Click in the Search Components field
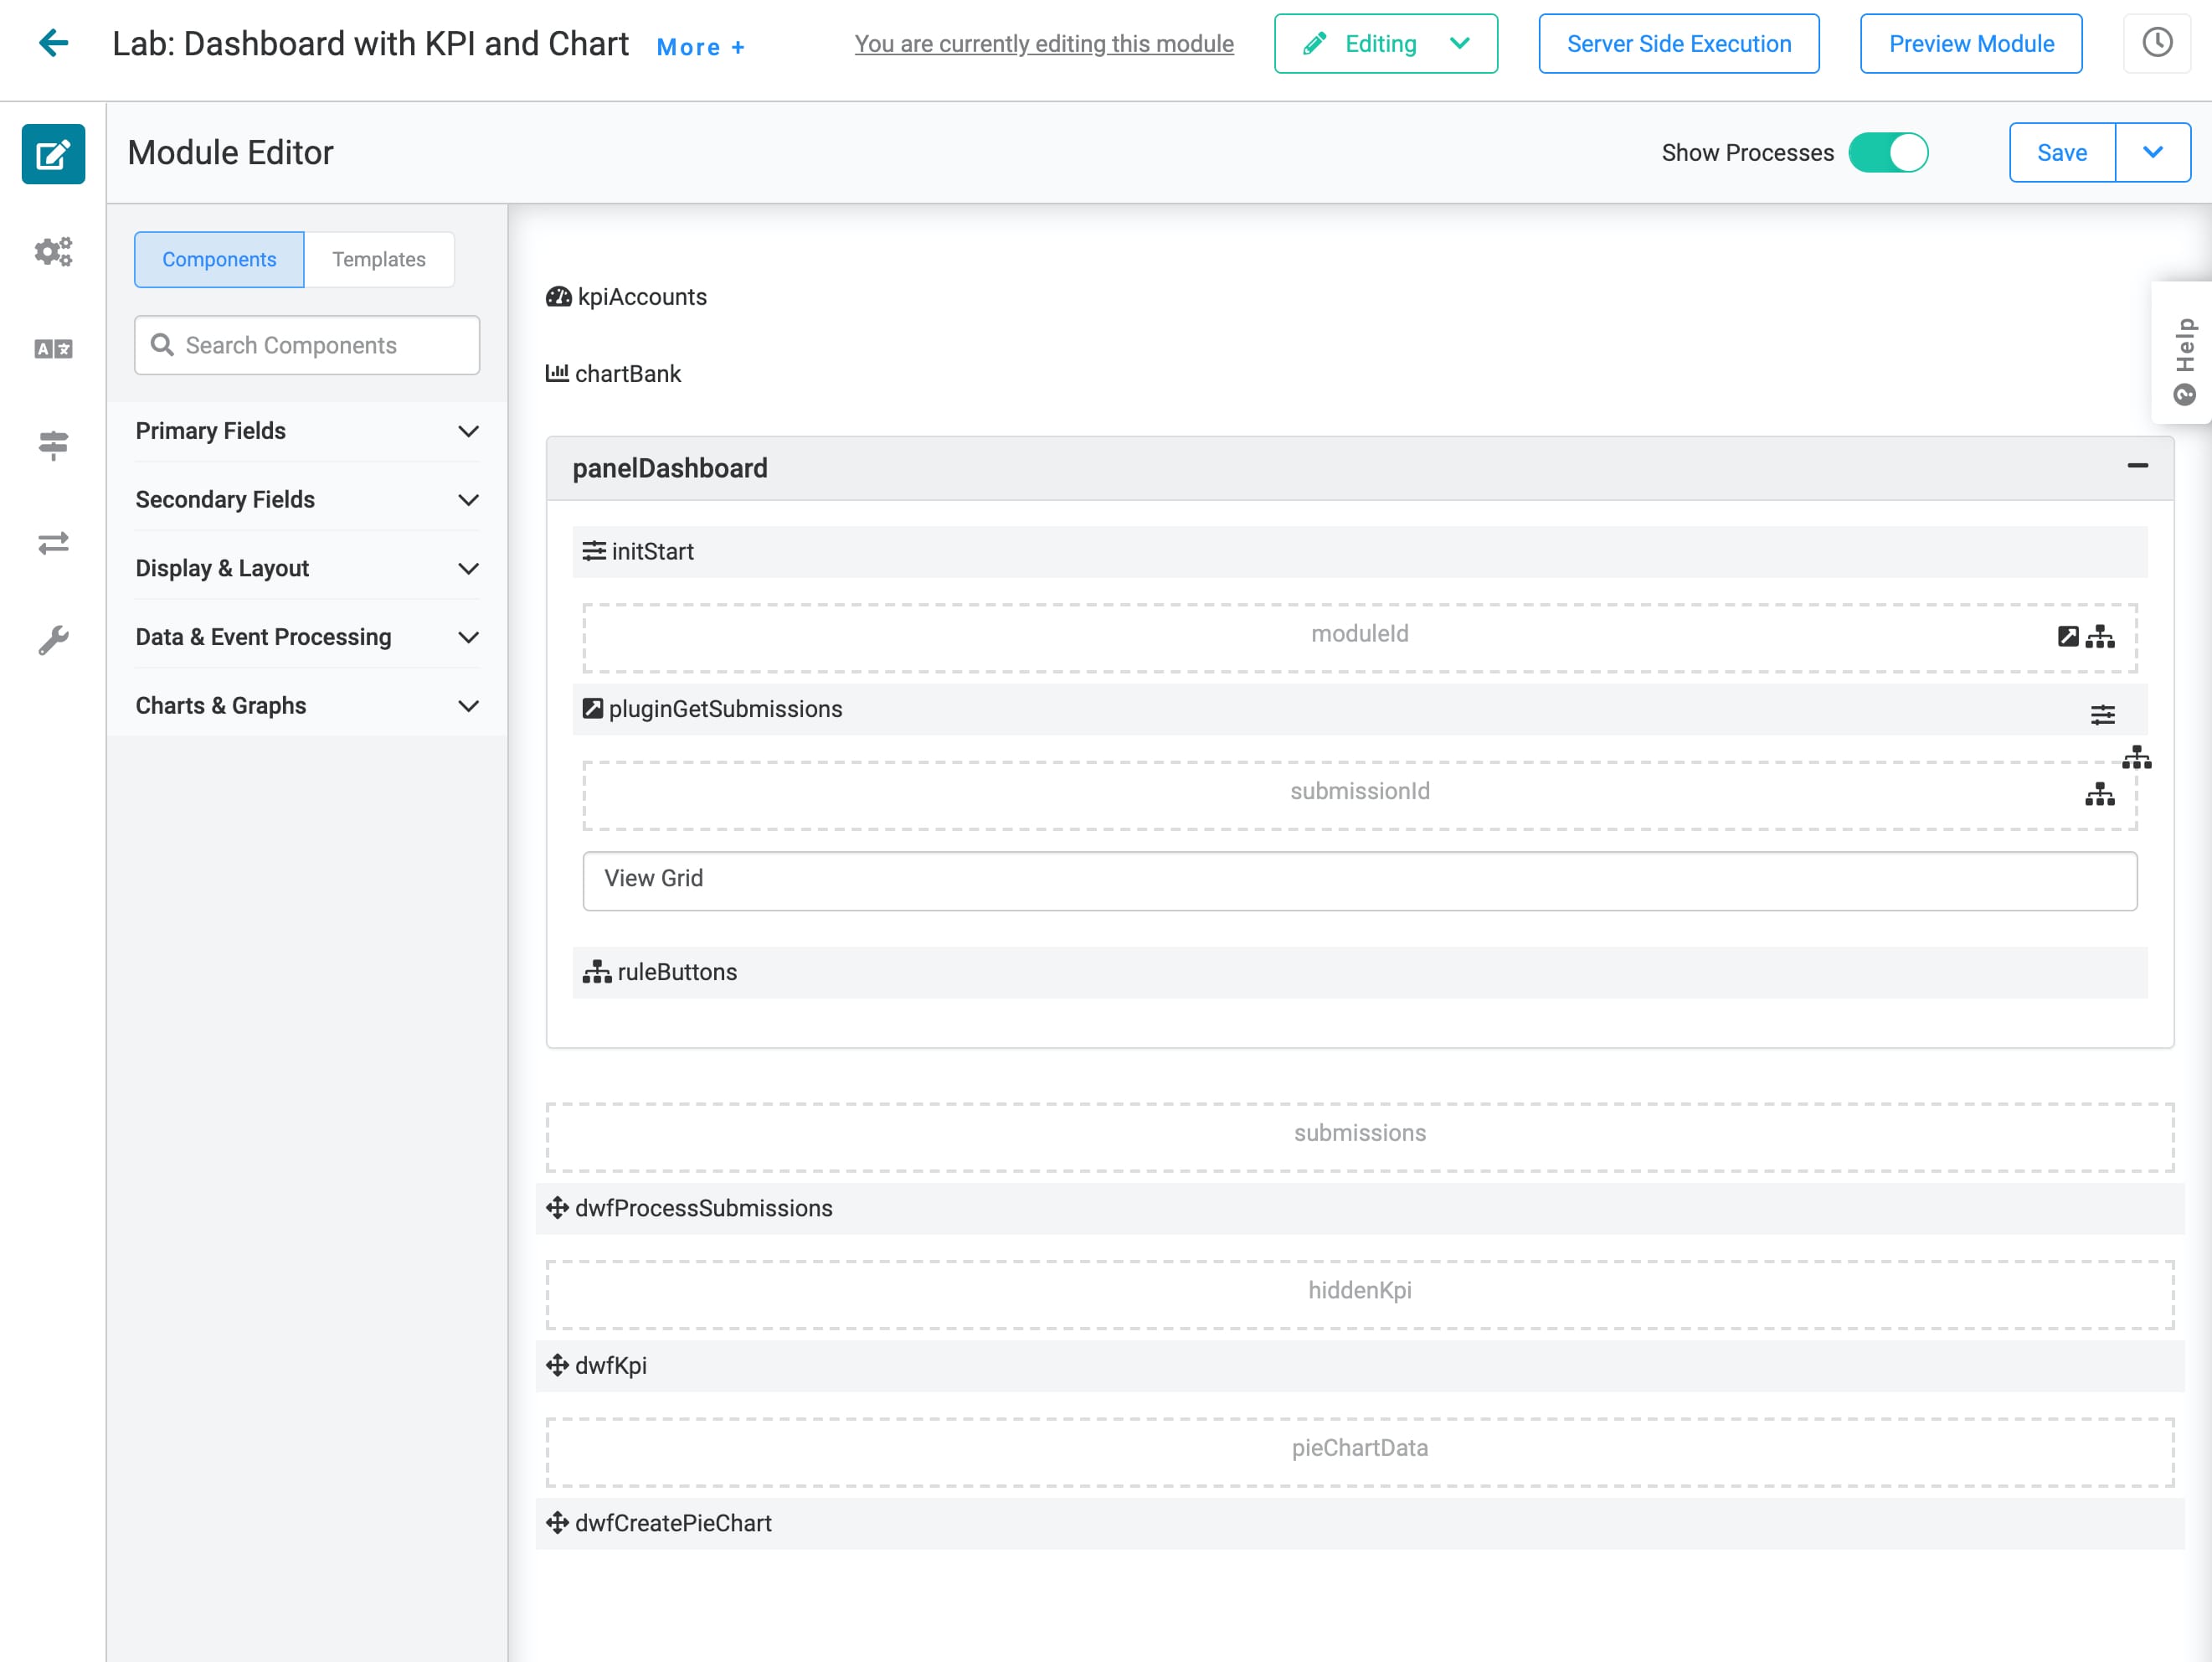Screen dimensions: 2212x1662 [308, 345]
